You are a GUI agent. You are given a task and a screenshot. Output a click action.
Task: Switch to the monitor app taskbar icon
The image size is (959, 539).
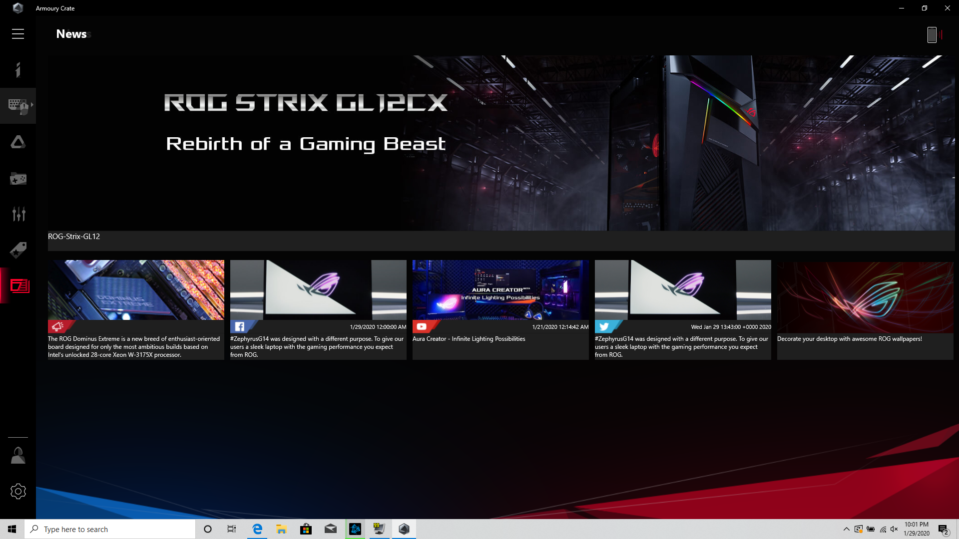point(379,529)
